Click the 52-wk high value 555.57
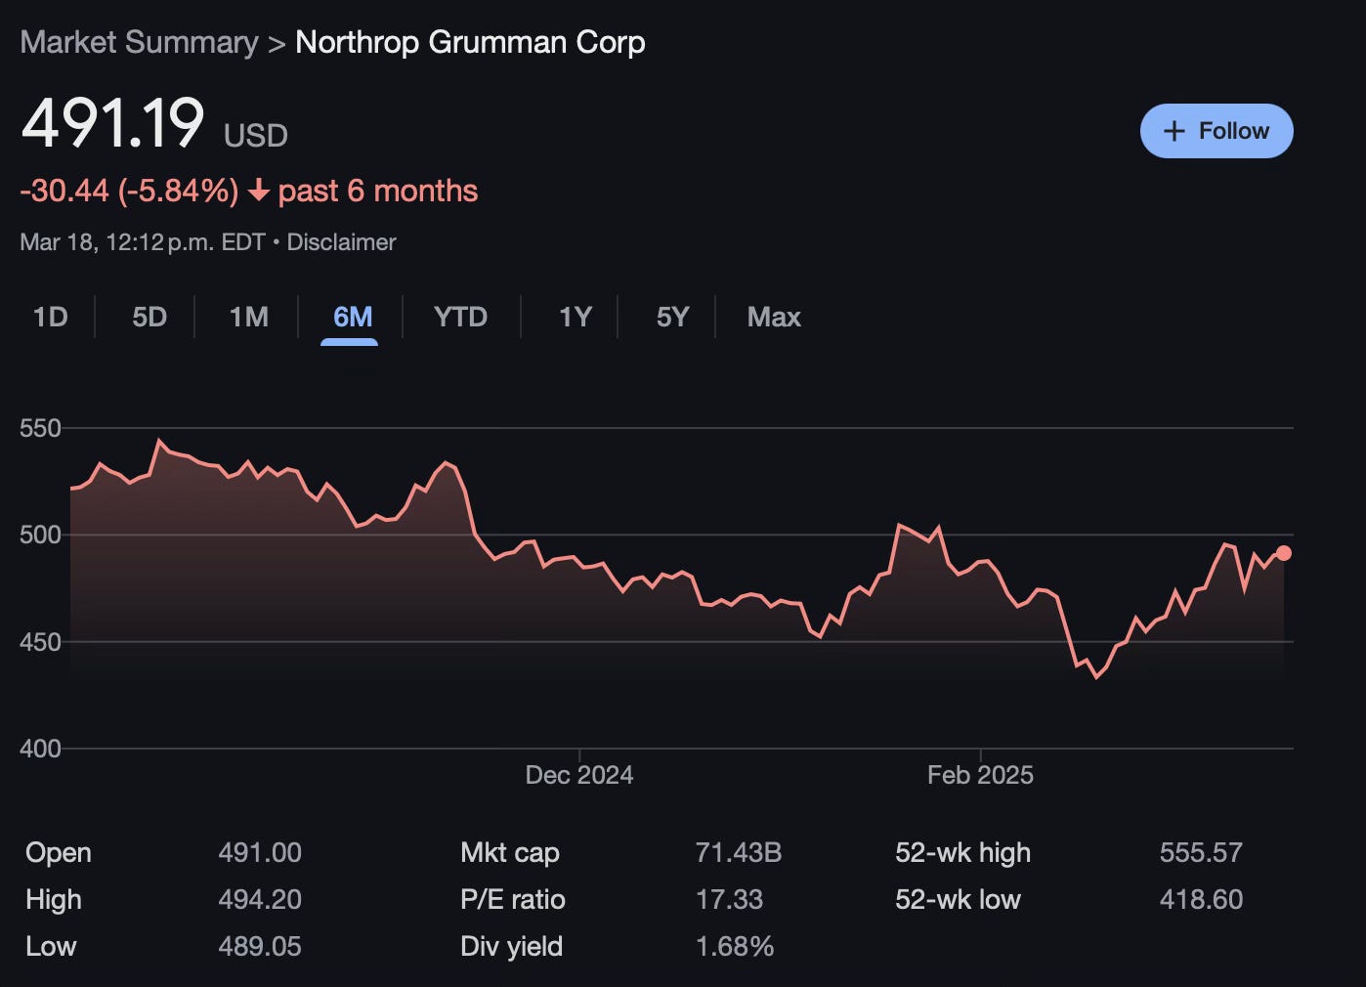The height and width of the screenshot is (987, 1366). tap(1201, 852)
